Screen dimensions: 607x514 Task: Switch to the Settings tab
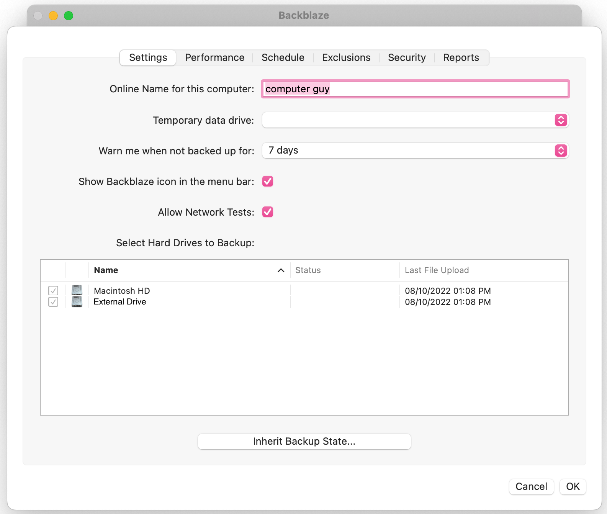point(148,57)
